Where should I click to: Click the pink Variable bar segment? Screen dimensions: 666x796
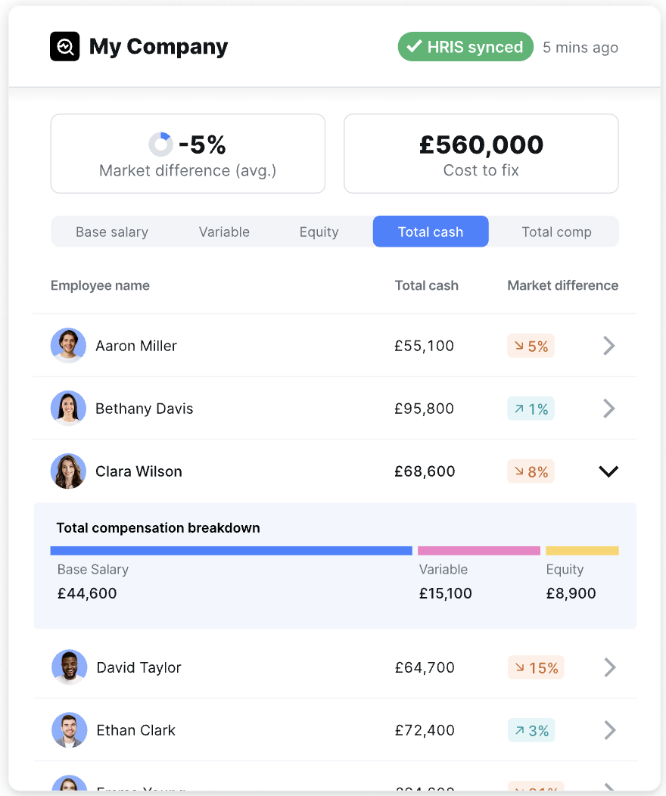tap(479, 551)
